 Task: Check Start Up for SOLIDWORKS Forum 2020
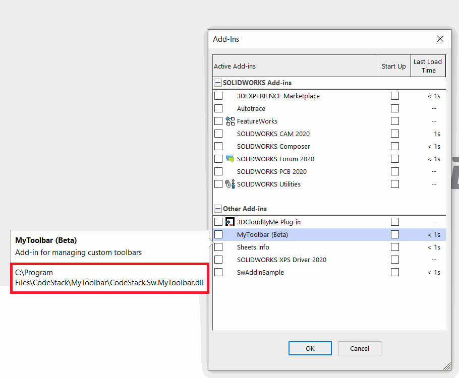(395, 159)
